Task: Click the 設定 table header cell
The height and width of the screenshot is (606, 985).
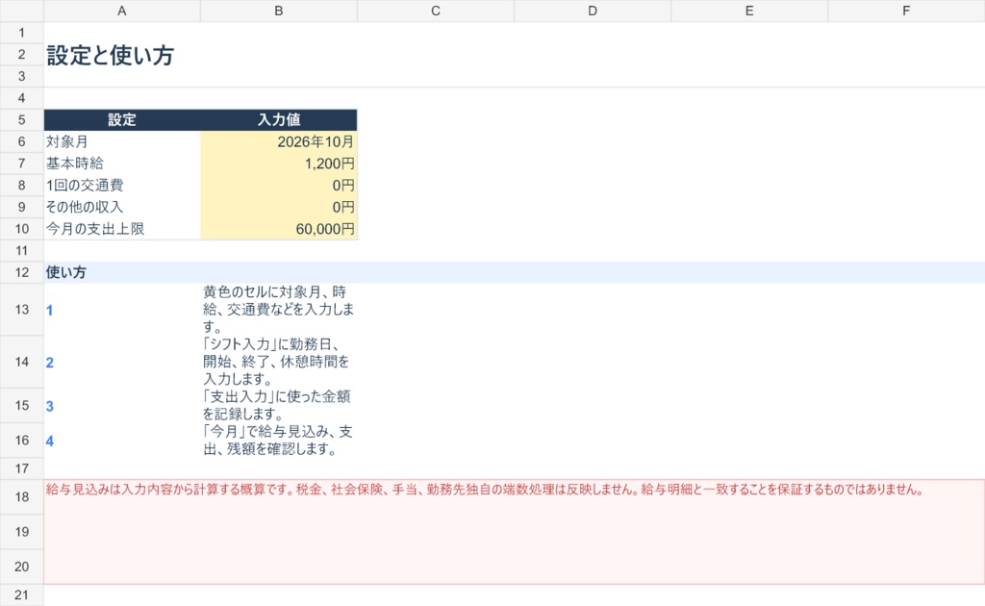Action: click(x=122, y=120)
